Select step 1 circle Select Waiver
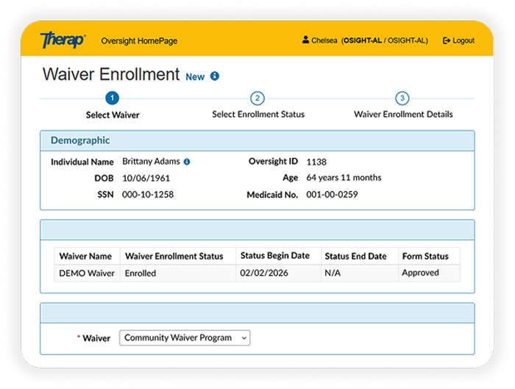Screen dimensions: 515x389 point(112,98)
